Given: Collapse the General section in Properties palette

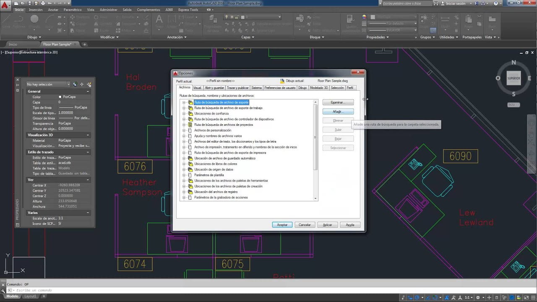Looking at the screenshot, I should 88,91.
